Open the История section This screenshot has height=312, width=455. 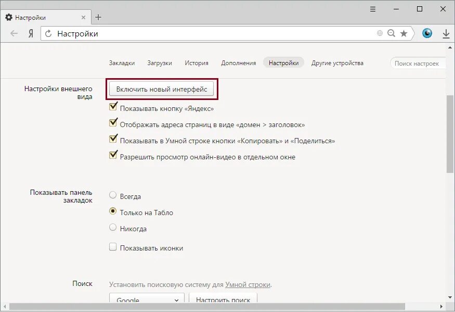(197, 63)
